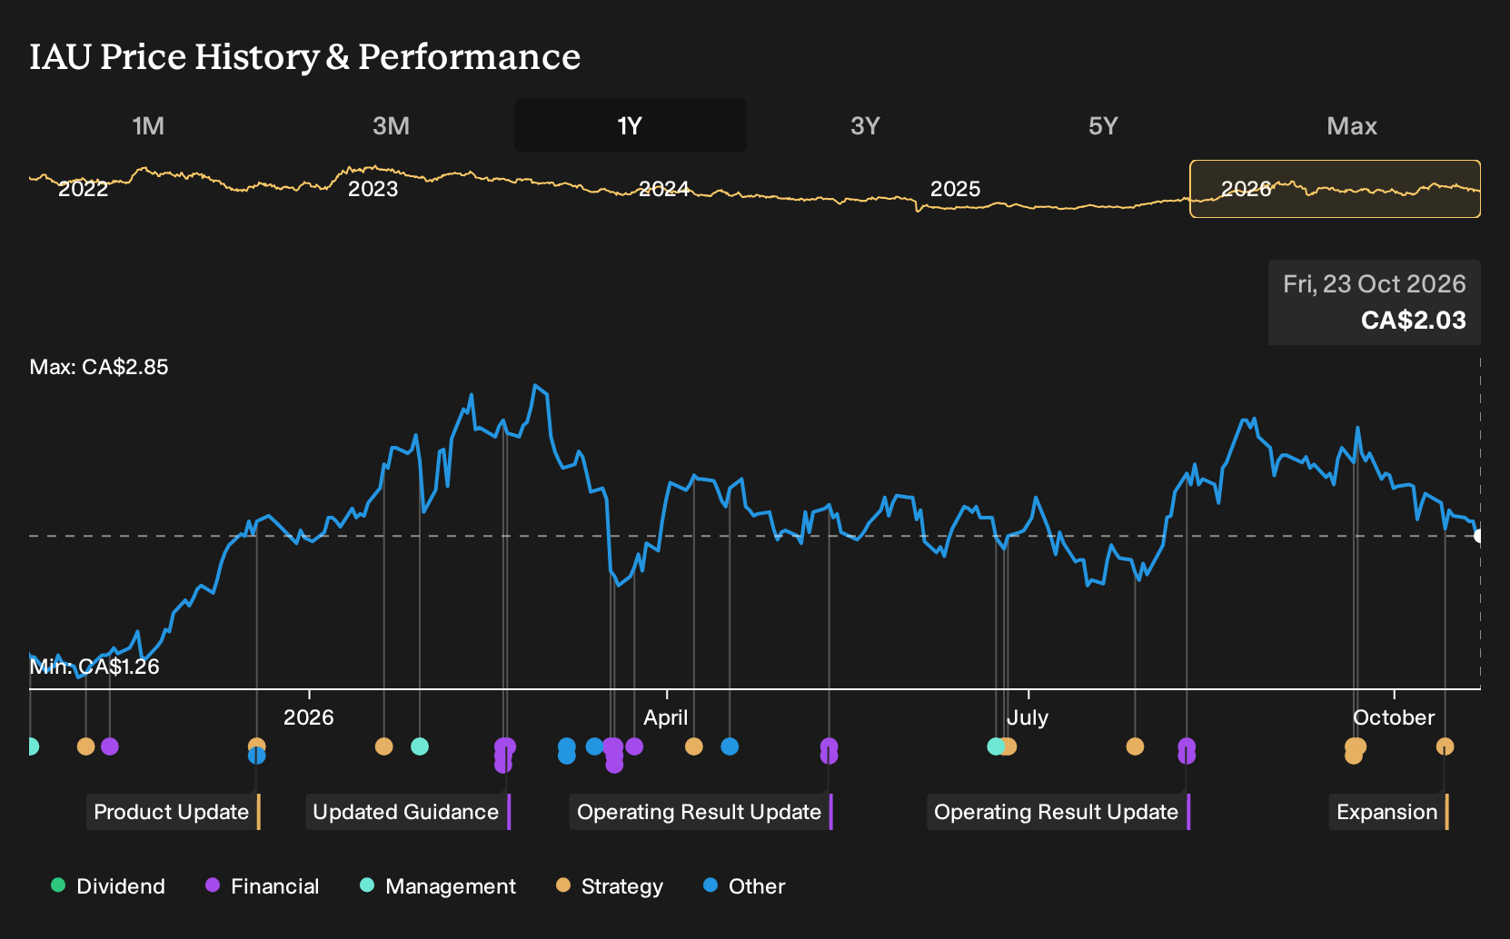Screen dimensions: 1510x939
Task: Click the Fri, 23 Oct 2026 price tooltip
Action: point(1375,302)
